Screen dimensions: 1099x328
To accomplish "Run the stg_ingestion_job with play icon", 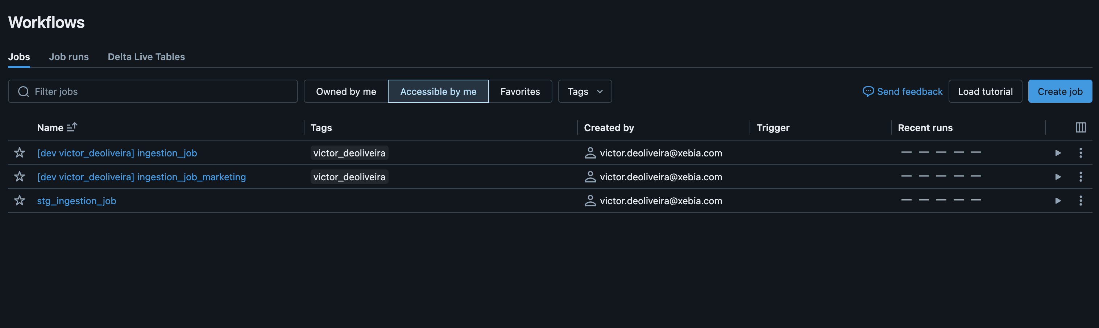I will pyautogui.click(x=1058, y=201).
